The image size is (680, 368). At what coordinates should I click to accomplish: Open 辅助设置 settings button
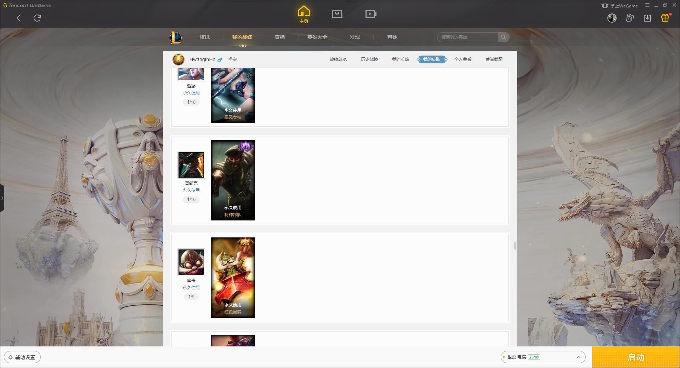pyautogui.click(x=22, y=357)
